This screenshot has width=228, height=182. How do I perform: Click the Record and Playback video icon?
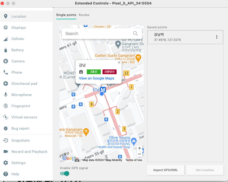(x=6, y=151)
